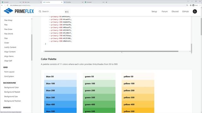
Task: Open Flex Wrap in the sidebar
Action: pos(8,20)
